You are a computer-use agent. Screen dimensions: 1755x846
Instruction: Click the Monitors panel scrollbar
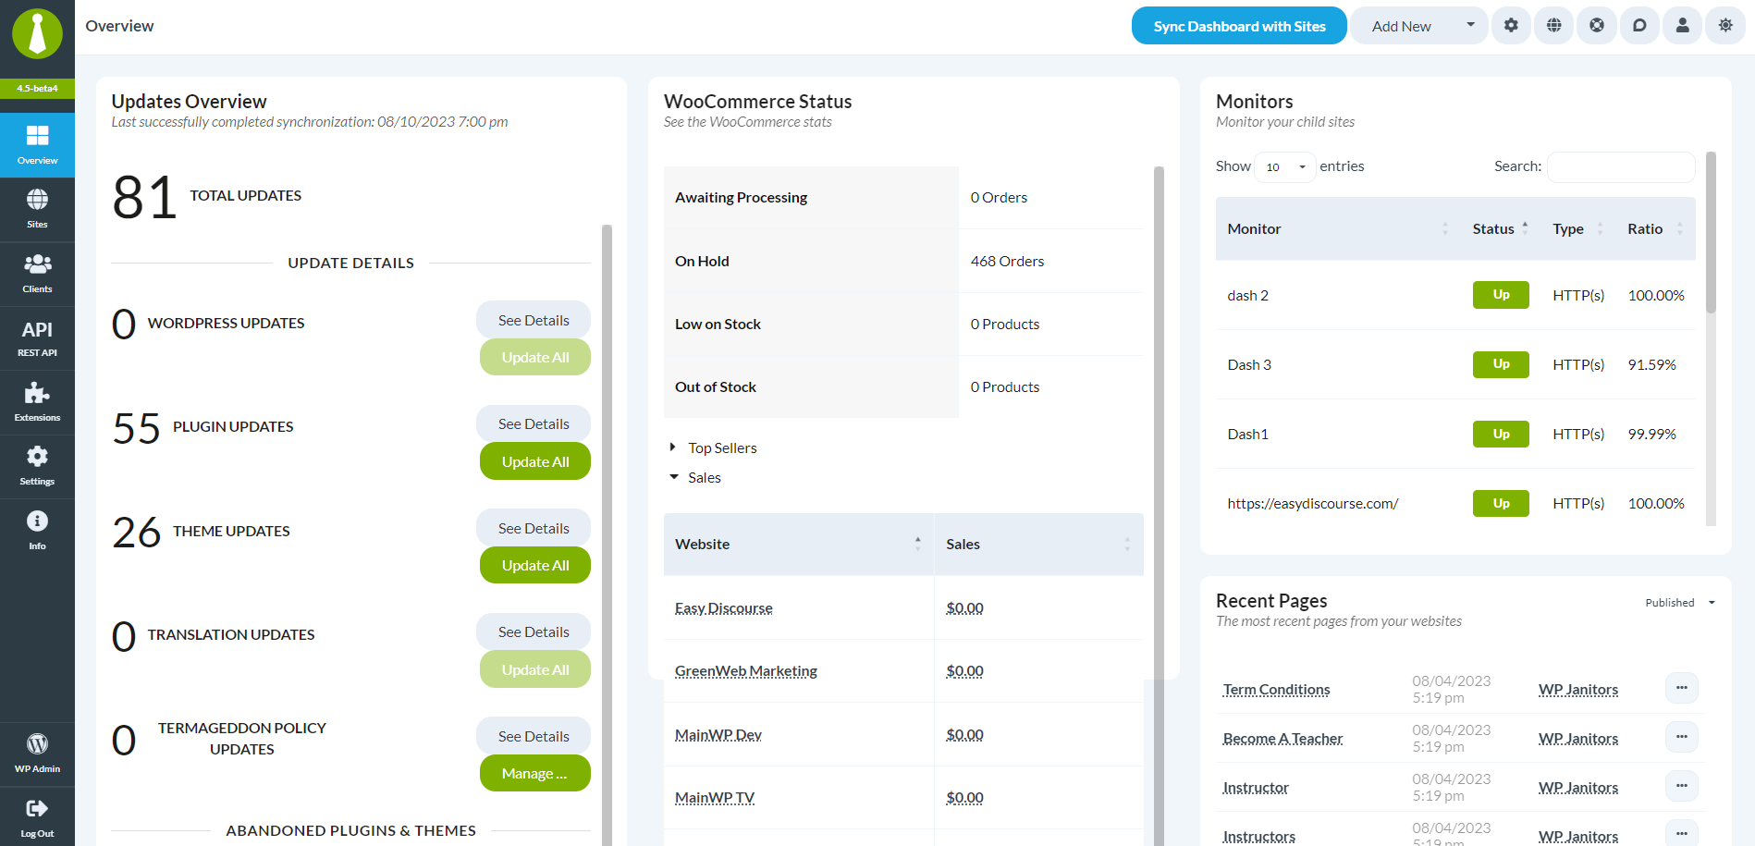pos(1711,232)
